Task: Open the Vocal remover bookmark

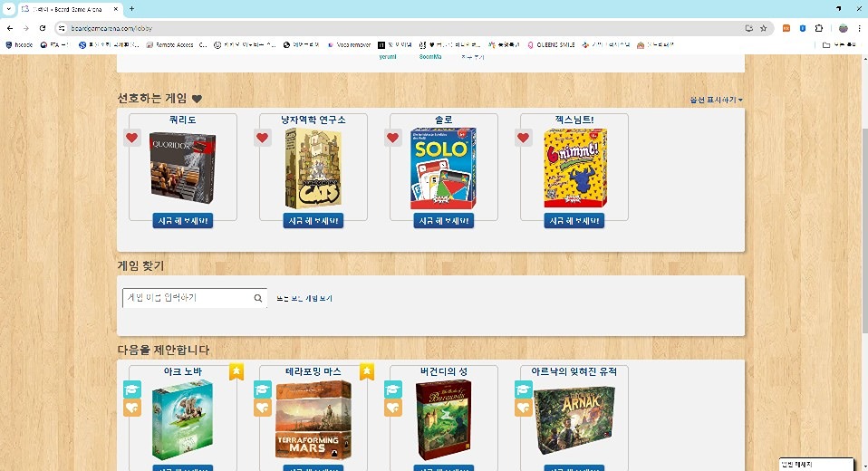Action: 349,44
